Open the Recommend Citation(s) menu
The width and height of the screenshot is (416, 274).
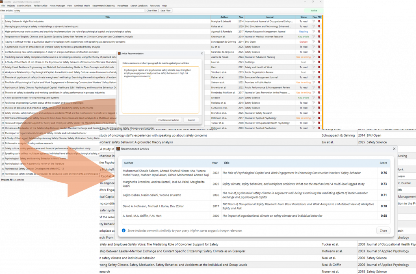tap(104, 6)
